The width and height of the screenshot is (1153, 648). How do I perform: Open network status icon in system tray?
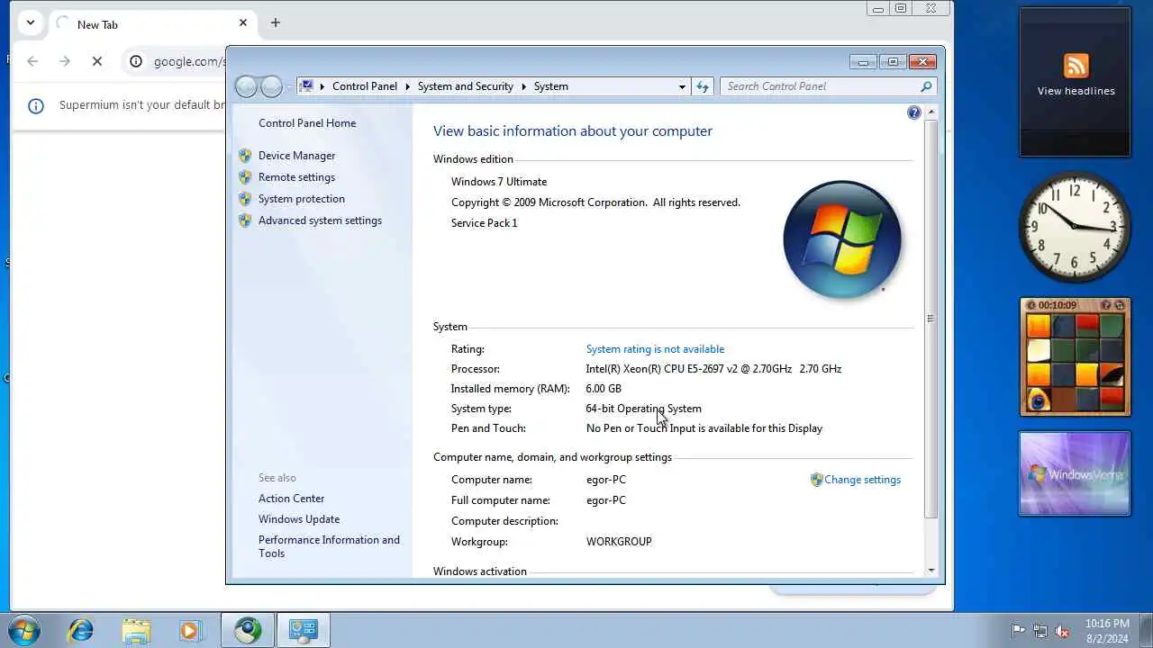click(1040, 631)
